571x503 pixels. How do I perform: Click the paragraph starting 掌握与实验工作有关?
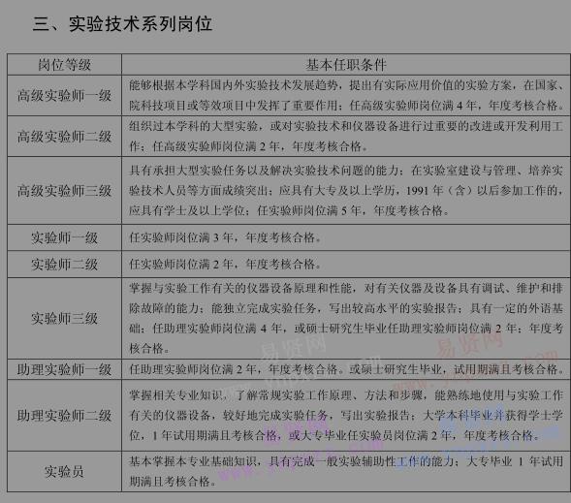coord(346,318)
